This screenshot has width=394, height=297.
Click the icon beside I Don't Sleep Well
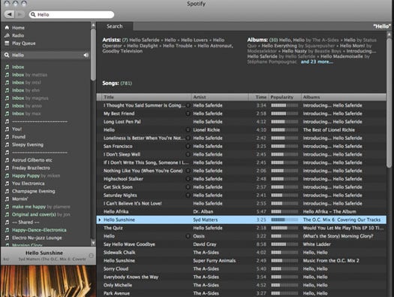click(x=188, y=154)
